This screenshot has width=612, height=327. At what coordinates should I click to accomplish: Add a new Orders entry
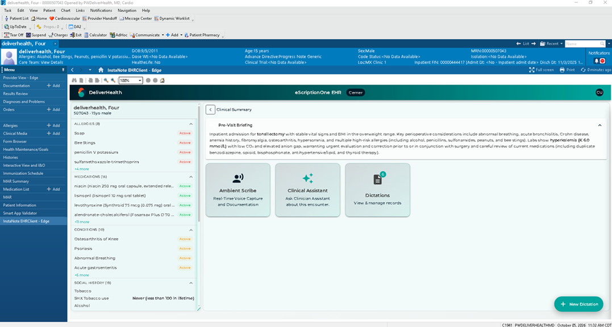53,110
